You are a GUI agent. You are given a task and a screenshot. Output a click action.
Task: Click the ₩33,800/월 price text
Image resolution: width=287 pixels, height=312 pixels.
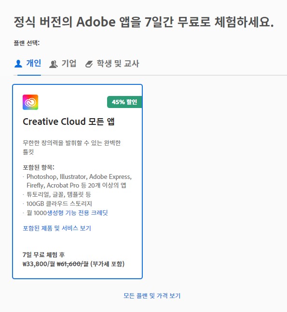pyautogui.click(x=39, y=264)
